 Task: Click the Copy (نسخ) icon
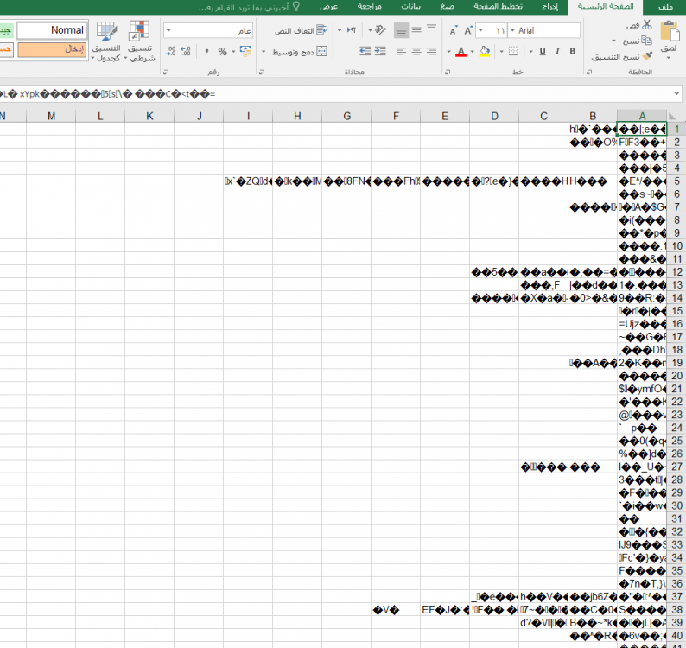coord(646,41)
